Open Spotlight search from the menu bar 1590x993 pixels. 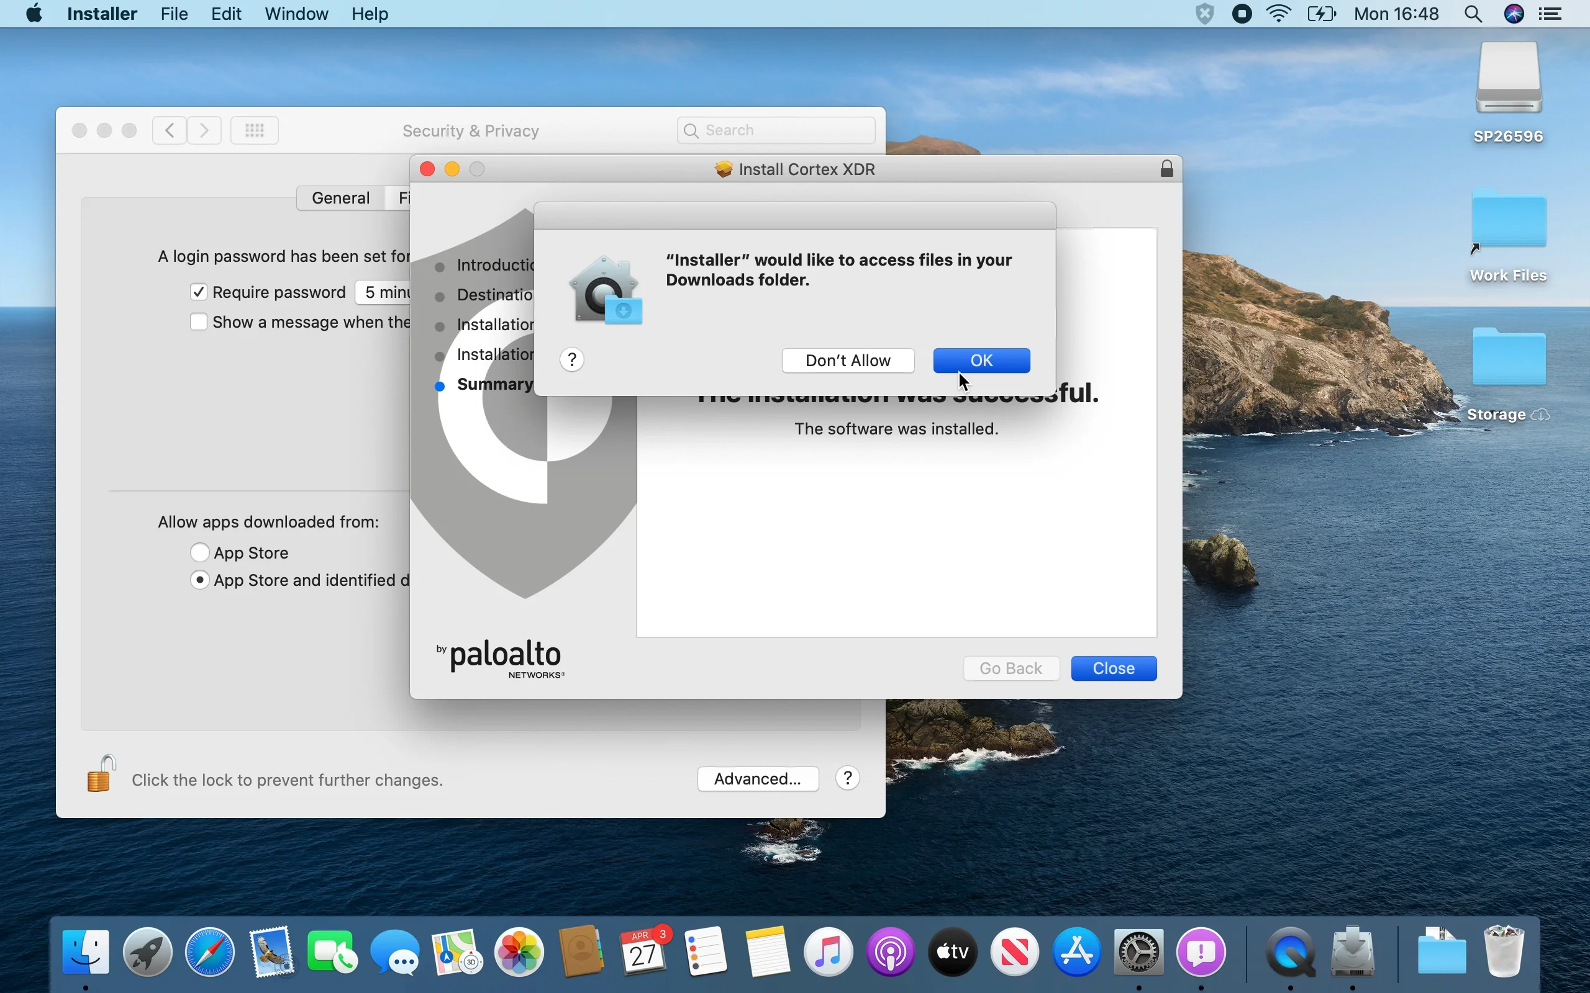click(x=1473, y=13)
